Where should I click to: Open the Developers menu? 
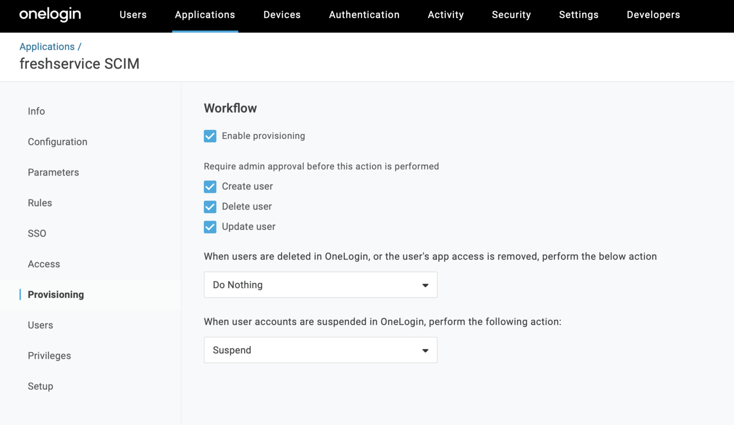pyautogui.click(x=653, y=15)
